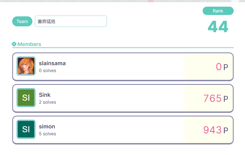The height and width of the screenshot is (155, 245).
Task: Click Sink's 2 solves text
Action: point(48,102)
